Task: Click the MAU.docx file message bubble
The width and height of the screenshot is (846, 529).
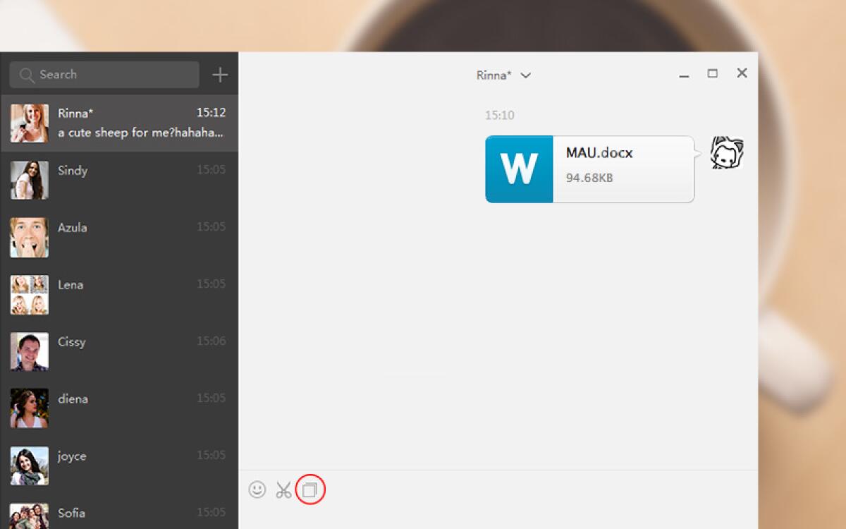Action: (620, 169)
